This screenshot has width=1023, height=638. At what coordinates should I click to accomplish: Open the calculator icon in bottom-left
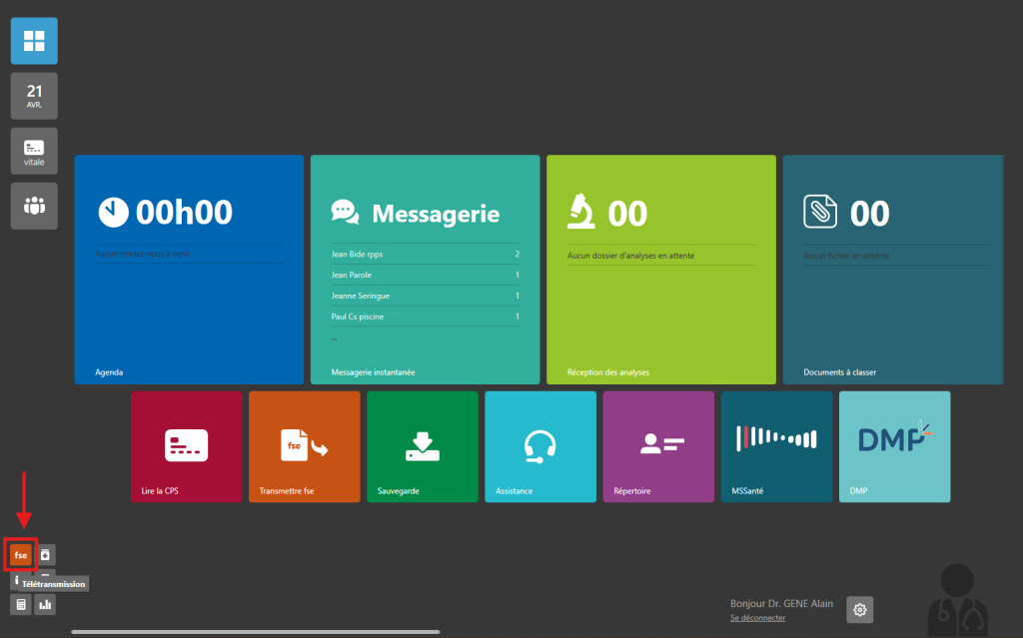[x=21, y=604]
